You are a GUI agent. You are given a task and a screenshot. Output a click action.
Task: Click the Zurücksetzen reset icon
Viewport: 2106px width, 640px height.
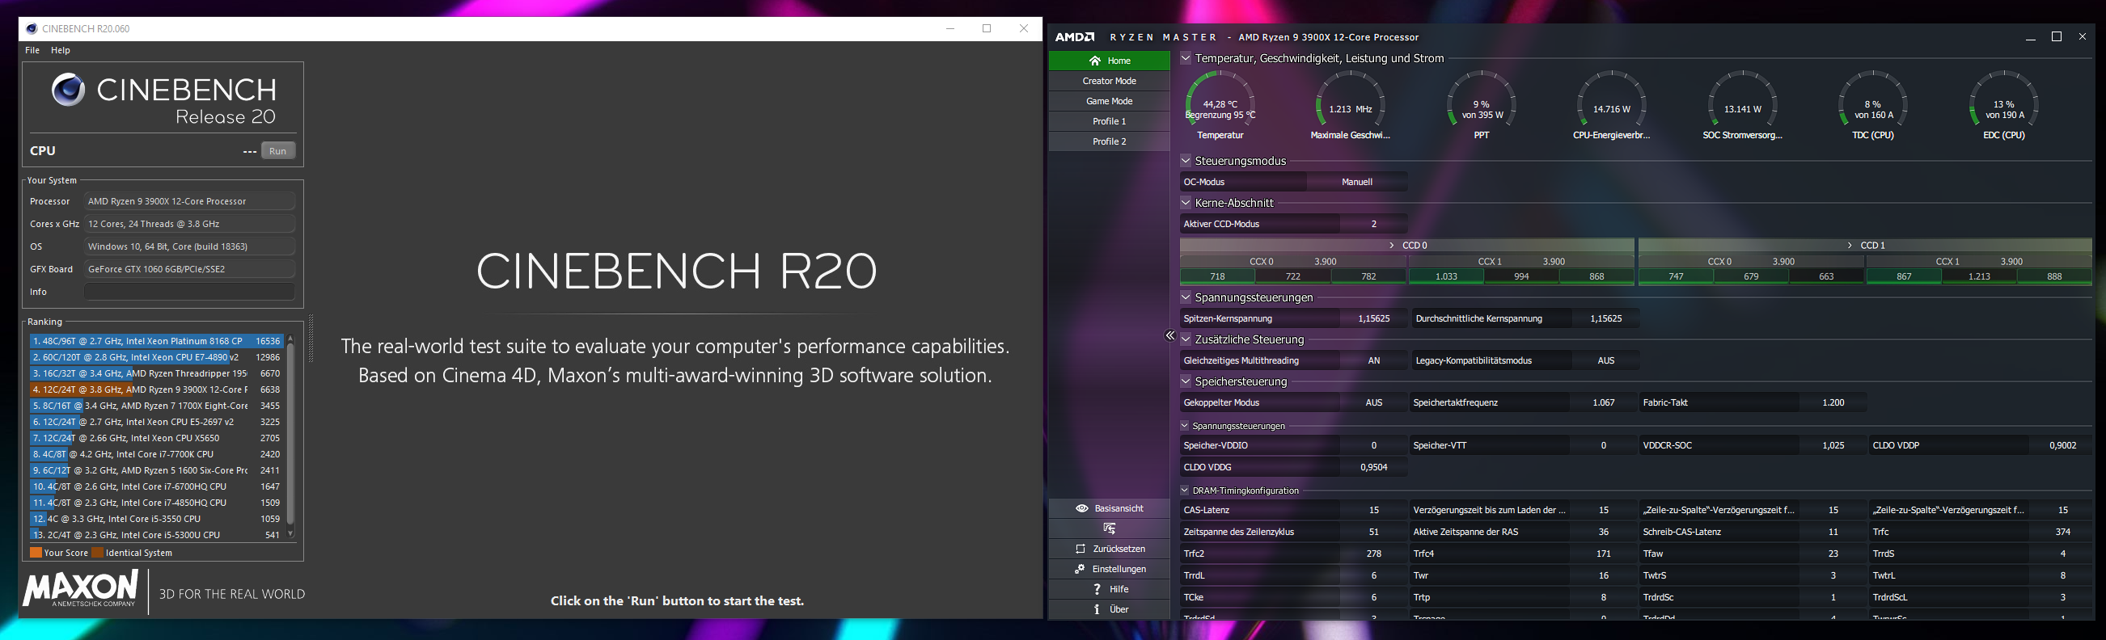(1080, 549)
